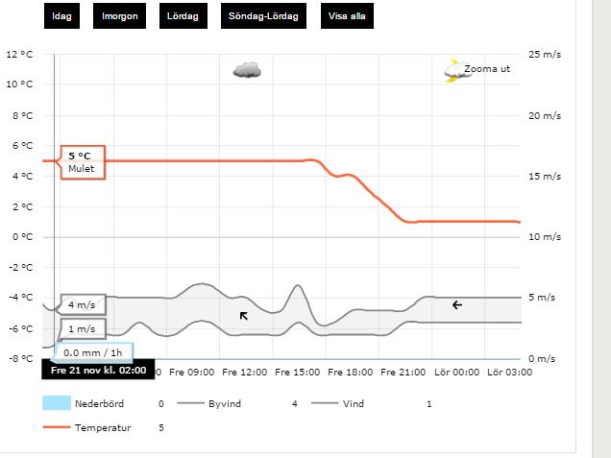Screen dimensions: 611x458
Task: Click the Zooma ut link
Action: [x=487, y=69]
